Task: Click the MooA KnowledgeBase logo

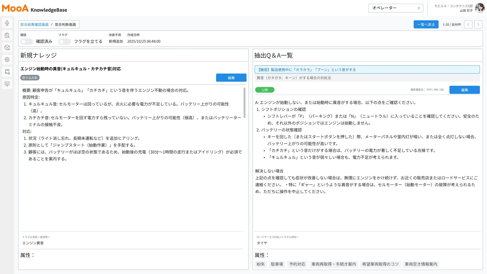Action: [x=34, y=8]
